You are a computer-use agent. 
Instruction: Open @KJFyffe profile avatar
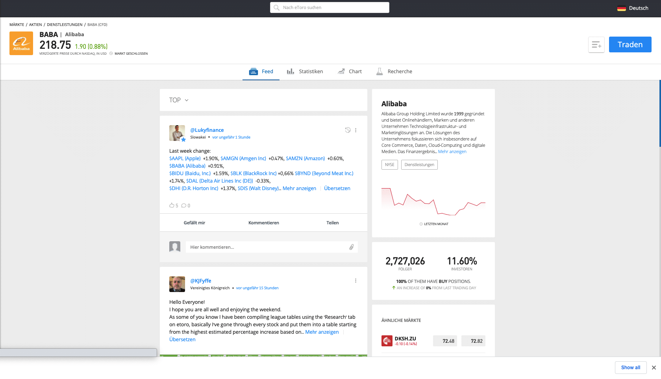(x=177, y=284)
